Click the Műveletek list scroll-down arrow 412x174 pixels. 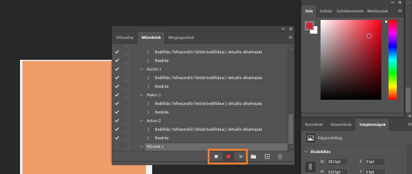[x=291, y=146]
